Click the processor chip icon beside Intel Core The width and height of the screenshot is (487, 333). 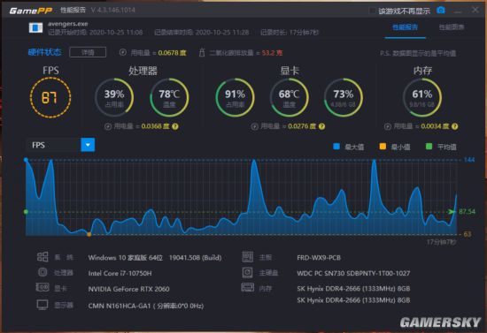(x=43, y=272)
